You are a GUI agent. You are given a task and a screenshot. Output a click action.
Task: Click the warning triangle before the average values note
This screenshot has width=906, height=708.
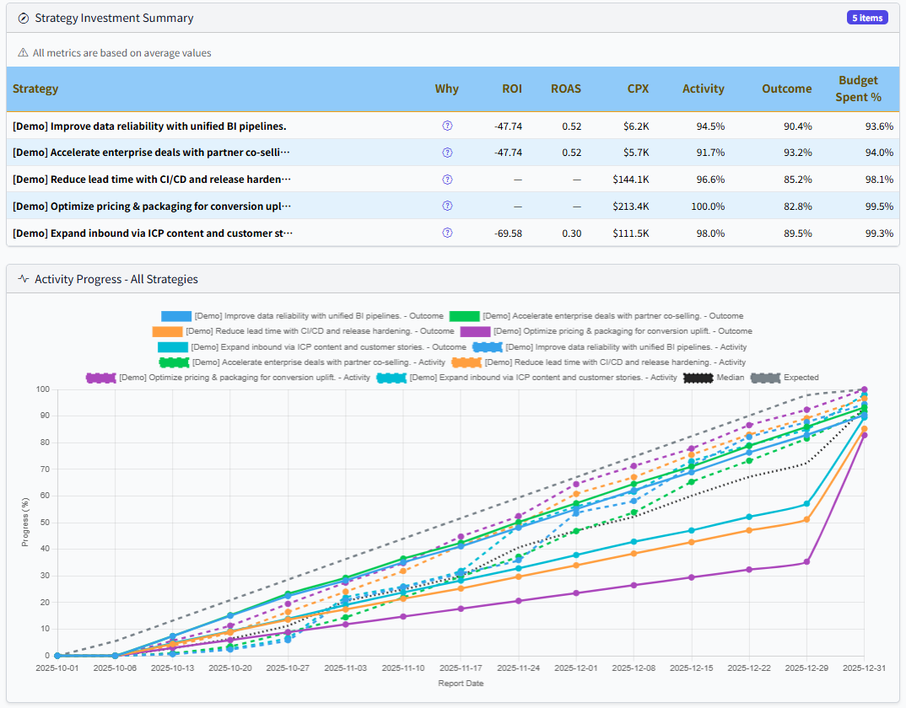[x=22, y=51]
